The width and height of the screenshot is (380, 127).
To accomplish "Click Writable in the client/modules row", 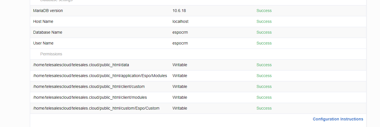I will tap(180, 97).
